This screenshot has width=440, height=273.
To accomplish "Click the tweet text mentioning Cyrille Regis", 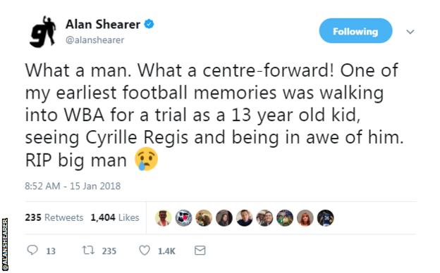I will (x=214, y=115).
